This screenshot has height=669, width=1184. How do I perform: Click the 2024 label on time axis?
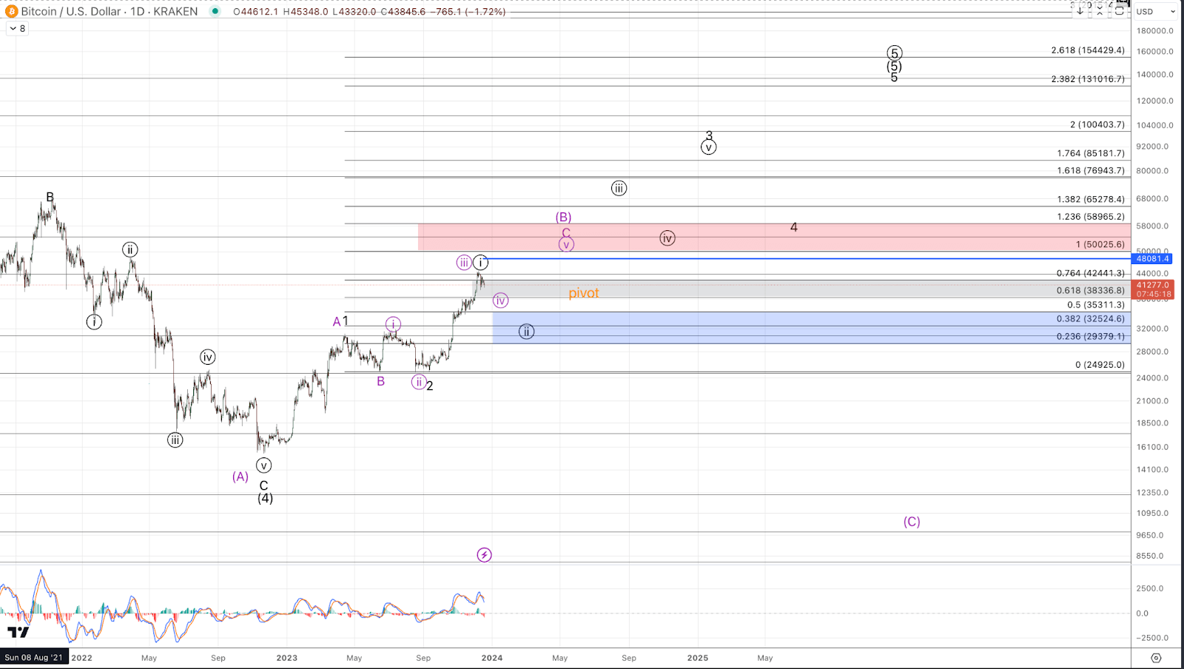click(492, 657)
